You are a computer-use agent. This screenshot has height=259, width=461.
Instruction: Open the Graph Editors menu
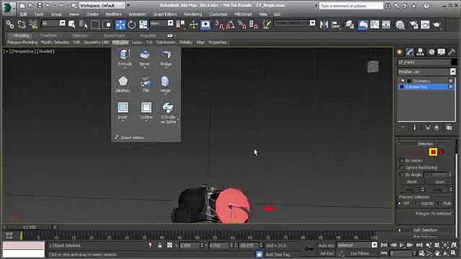[165, 14]
